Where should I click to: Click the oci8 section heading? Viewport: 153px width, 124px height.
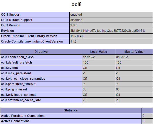pos(76,5)
